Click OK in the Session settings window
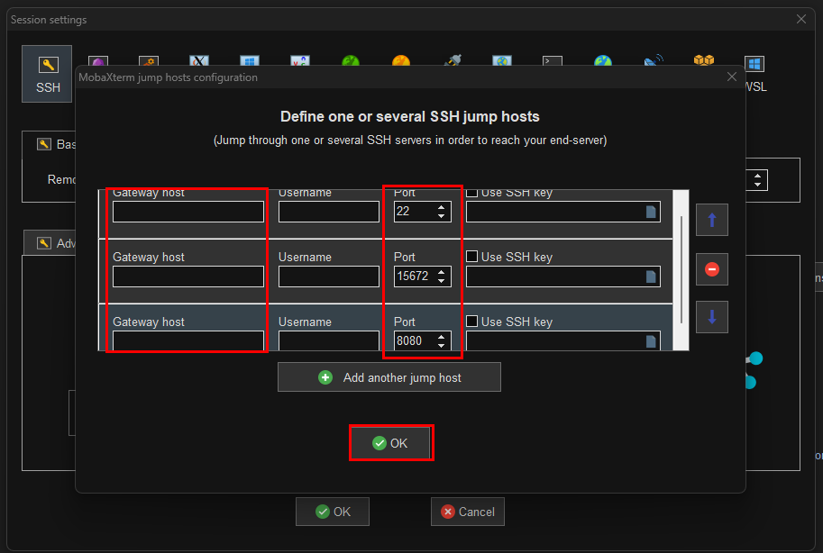 pyautogui.click(x=333, y=512)
